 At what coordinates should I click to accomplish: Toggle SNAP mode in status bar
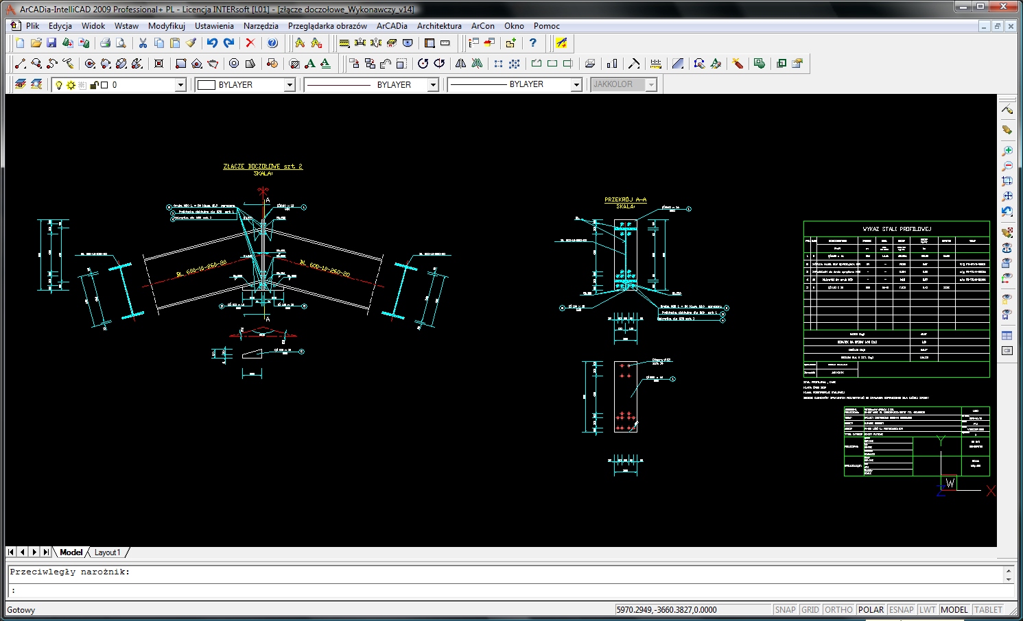785,609
